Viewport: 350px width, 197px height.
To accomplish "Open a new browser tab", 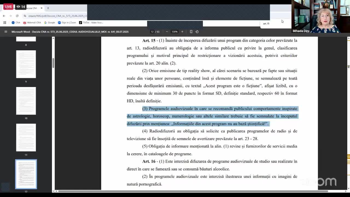I will (x=48, y=8).
